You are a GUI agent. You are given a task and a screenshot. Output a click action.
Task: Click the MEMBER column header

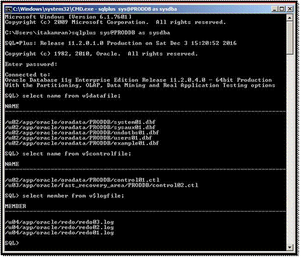click(x=15, y=206)
